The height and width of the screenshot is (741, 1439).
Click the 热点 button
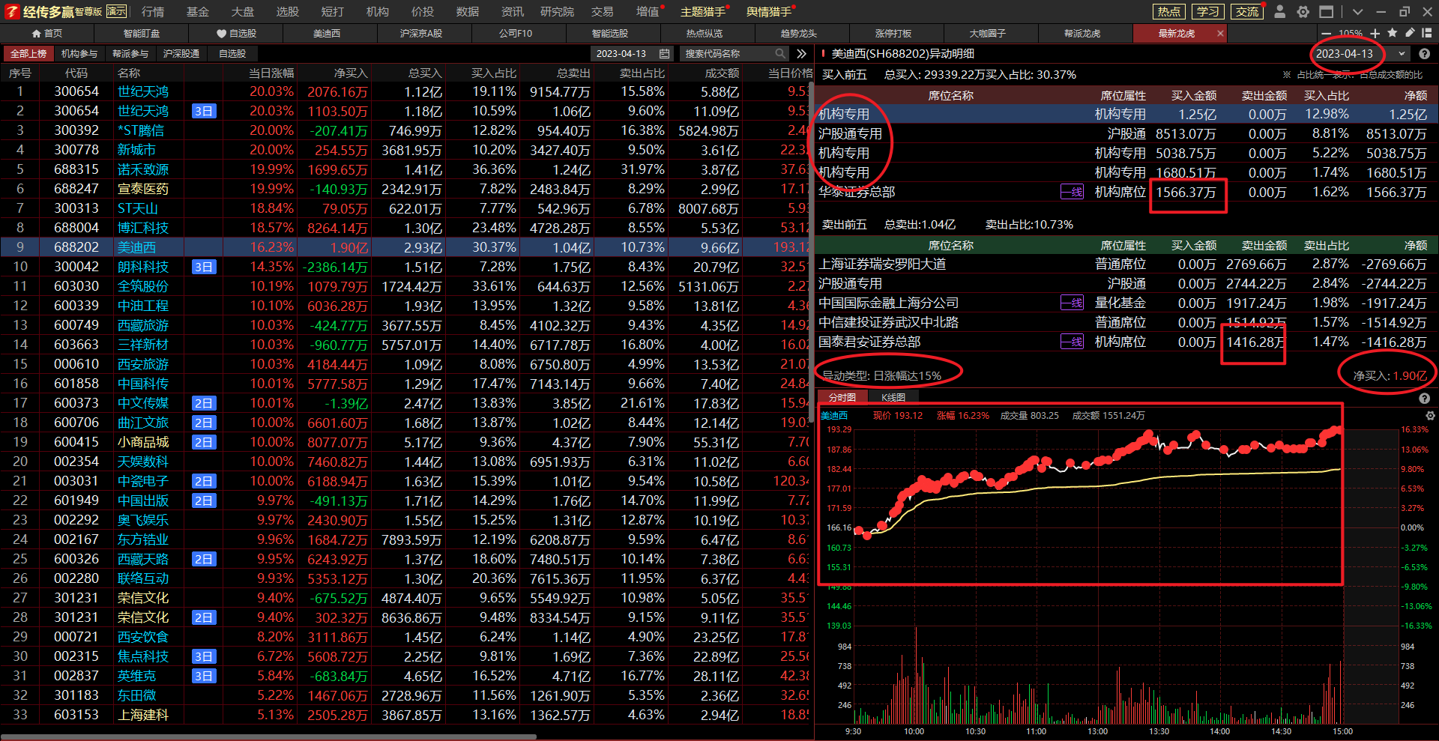1168,11
